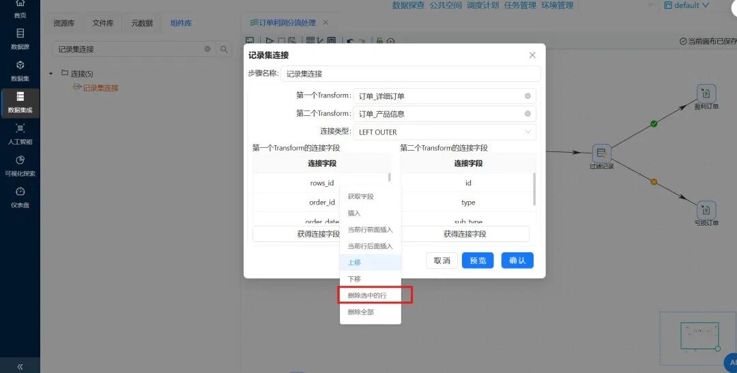Screen dimensions: 737x373
Task: Open 仪表盘 in the sidebar
Action: point(20,197)
